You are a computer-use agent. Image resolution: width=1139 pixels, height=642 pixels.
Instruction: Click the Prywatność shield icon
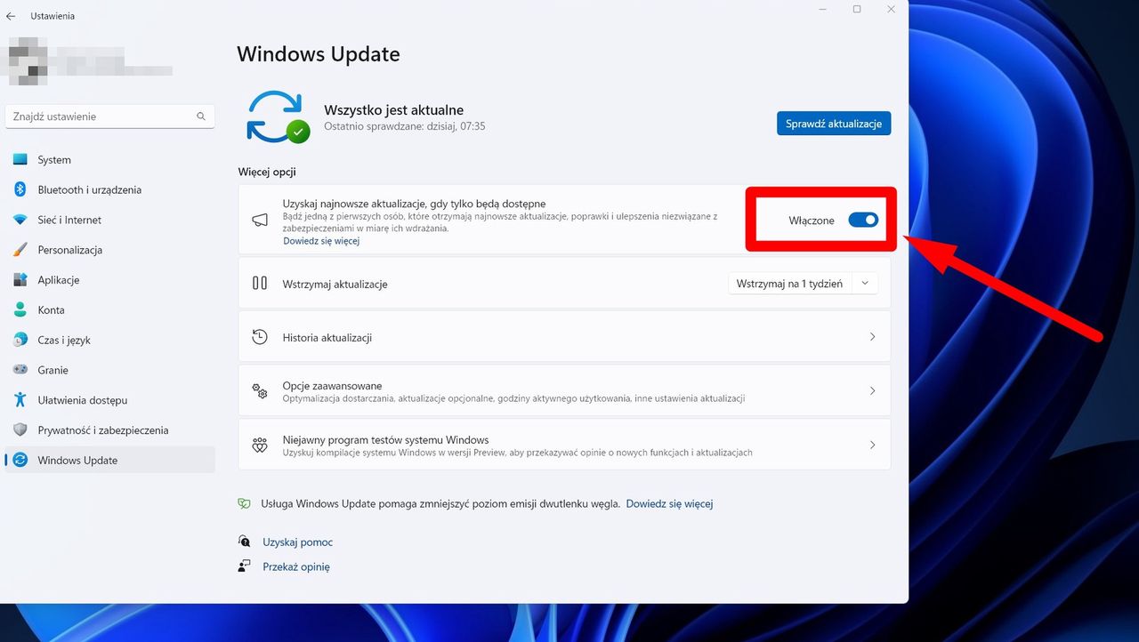tap(20, 430)
